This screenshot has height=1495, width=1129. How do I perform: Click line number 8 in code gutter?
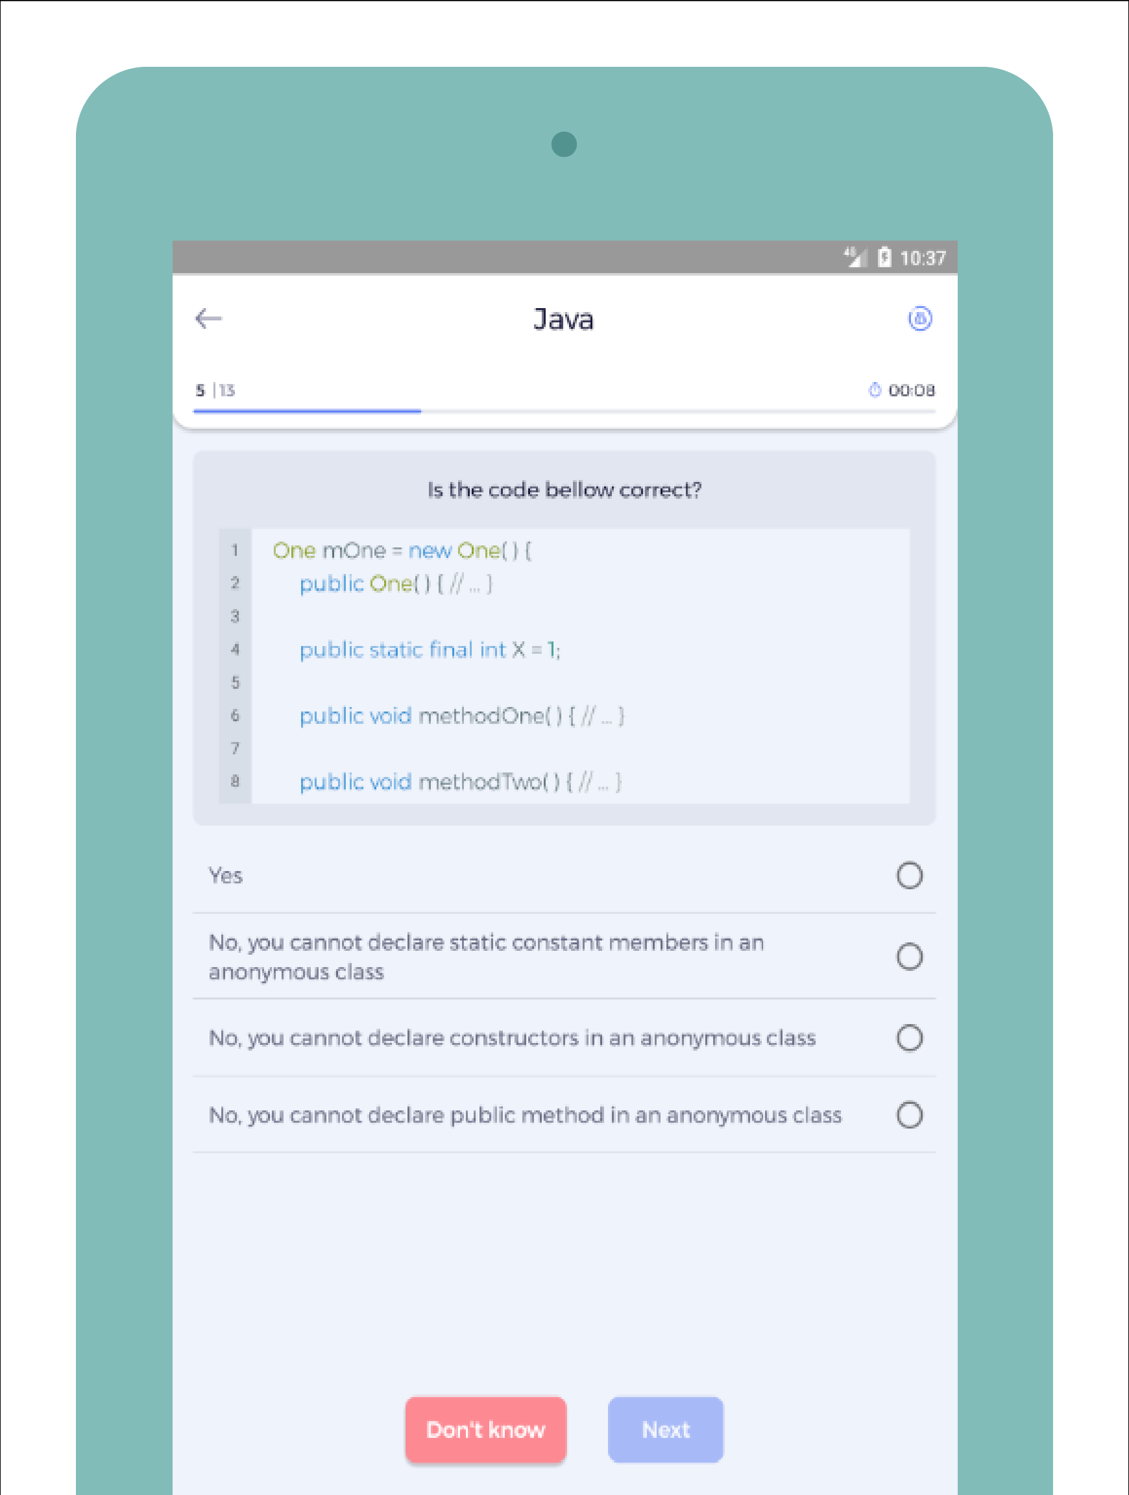[236, 782]
